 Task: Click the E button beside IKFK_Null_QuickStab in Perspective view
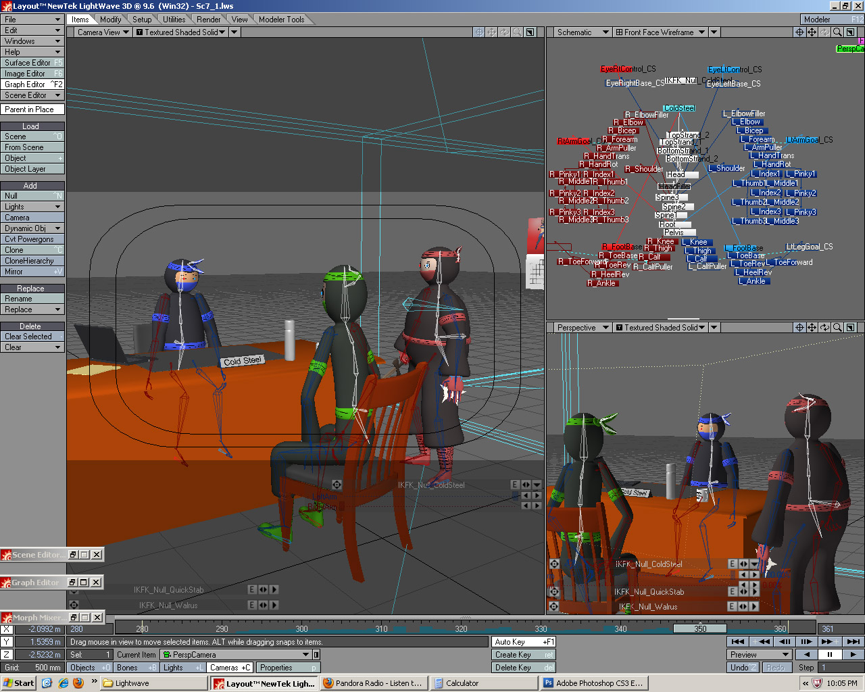(733, 591)
